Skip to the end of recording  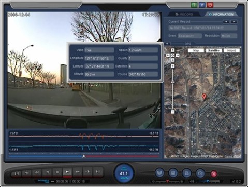[x=98, y=172]
